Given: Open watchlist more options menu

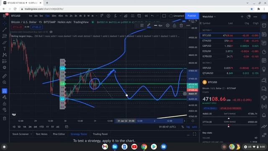Looking at the screenshot, I should pos(255,17).
